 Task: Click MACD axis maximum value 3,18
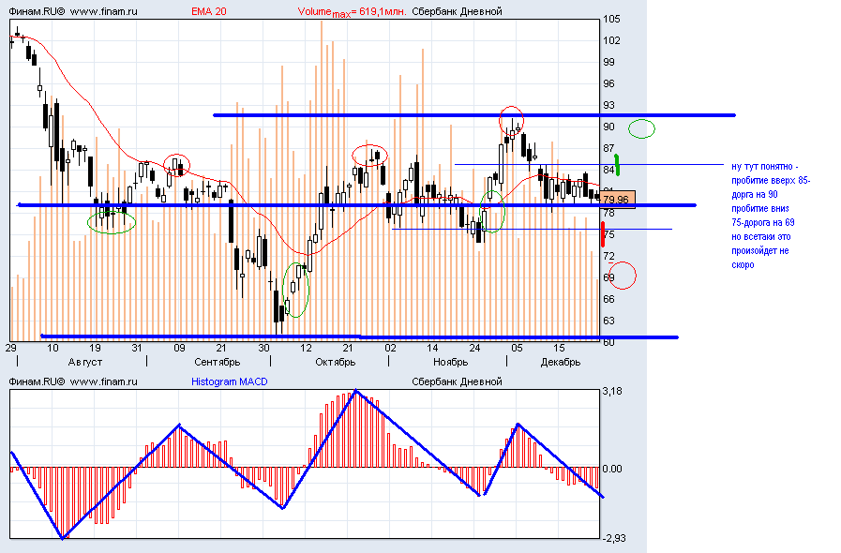point(612,391)
